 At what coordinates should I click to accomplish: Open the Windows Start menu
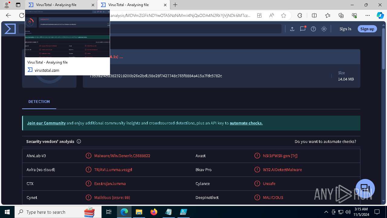coord(7,212)
